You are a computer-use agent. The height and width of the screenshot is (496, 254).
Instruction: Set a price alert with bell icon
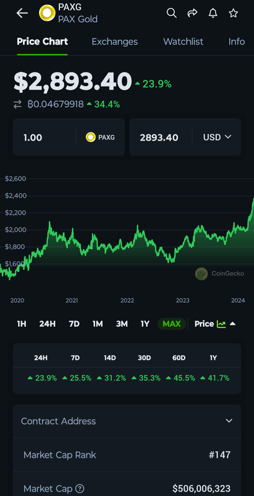(213, 13)
